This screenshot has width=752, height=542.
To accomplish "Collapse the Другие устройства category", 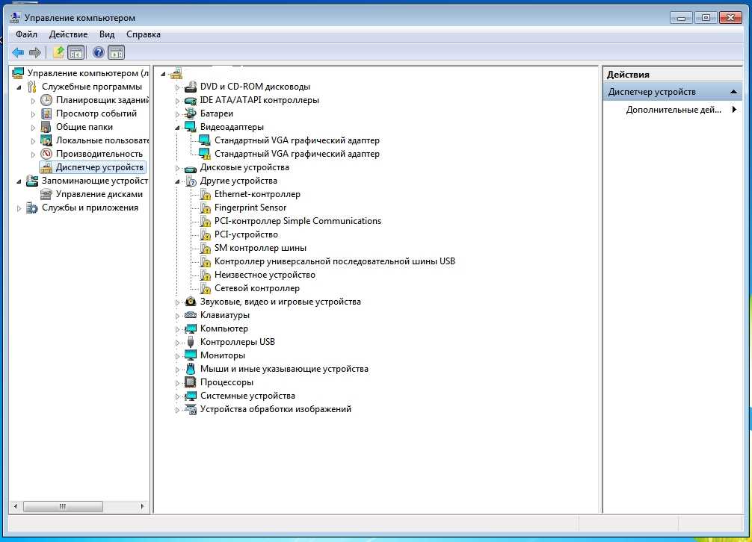I will point(178,181).
